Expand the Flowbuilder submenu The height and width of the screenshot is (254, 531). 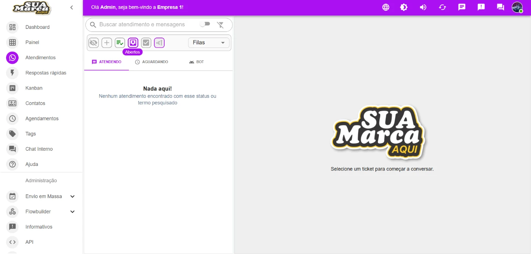coord(72,211)
